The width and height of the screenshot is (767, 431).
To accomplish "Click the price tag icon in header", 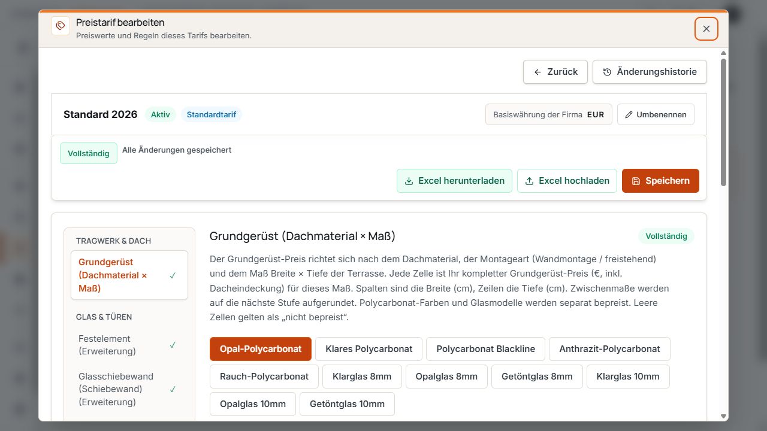I will (x=61, y=26).
